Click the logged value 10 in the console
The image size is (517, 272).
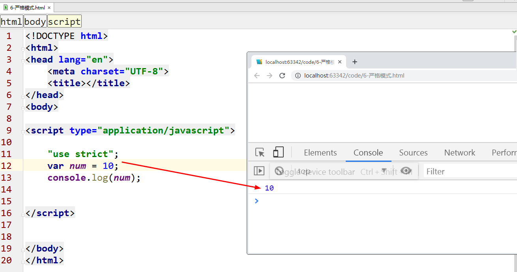pyautogui.click(x=269, y=188)
